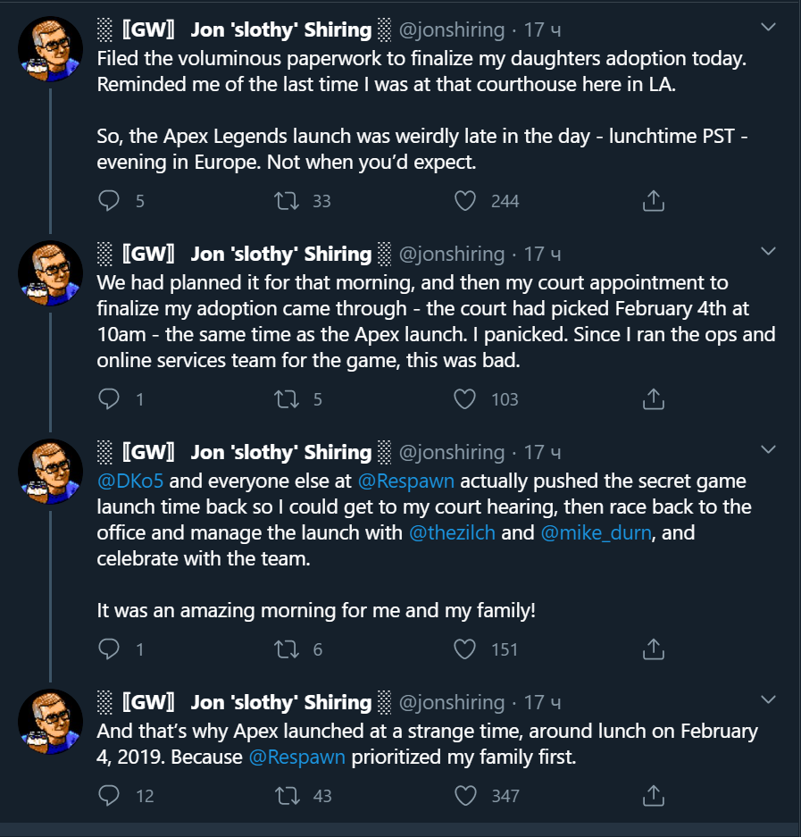Image resolution: width=801 pixels, height=837 pixels.
Task: Like the tweet with 244 likes
Action: pos(465,201)
